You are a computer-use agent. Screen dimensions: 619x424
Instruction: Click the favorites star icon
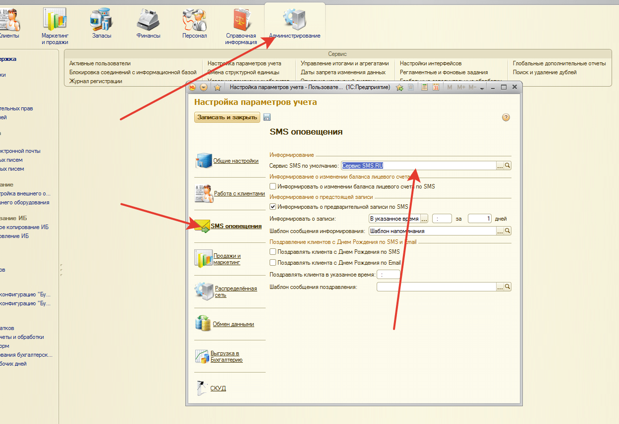click(x=217, y=87)
